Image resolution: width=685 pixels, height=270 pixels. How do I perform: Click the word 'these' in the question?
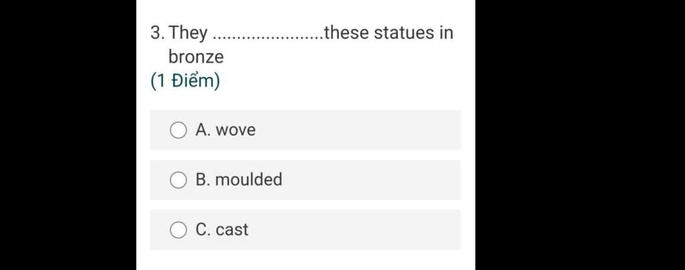[x=346, y=32]
